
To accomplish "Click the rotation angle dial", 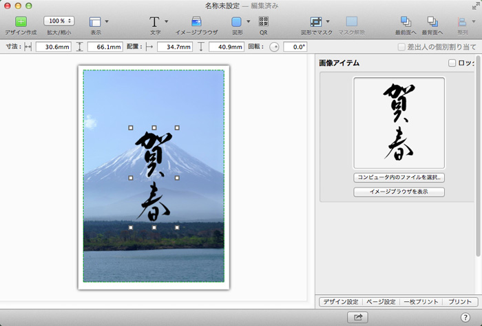I will (x=274, y=47).
